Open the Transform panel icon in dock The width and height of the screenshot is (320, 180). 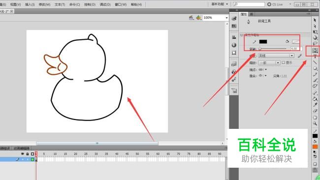[x=234, y=53]
